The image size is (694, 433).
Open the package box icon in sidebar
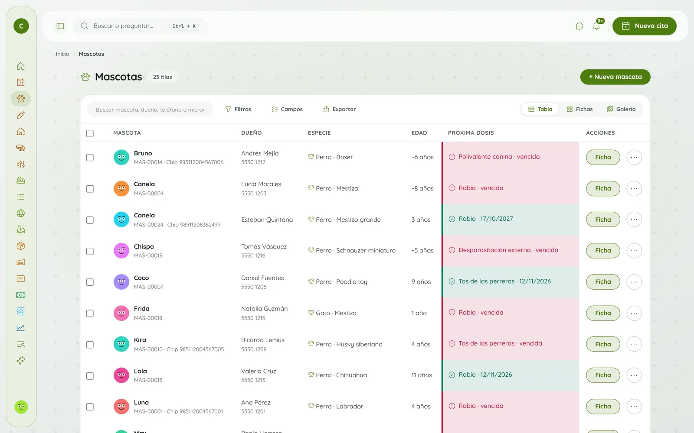(21, 246)
